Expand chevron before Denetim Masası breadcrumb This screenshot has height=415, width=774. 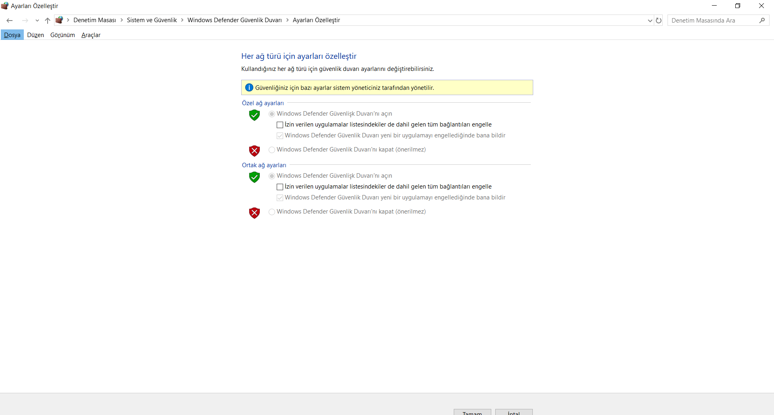tap(68, 20)
